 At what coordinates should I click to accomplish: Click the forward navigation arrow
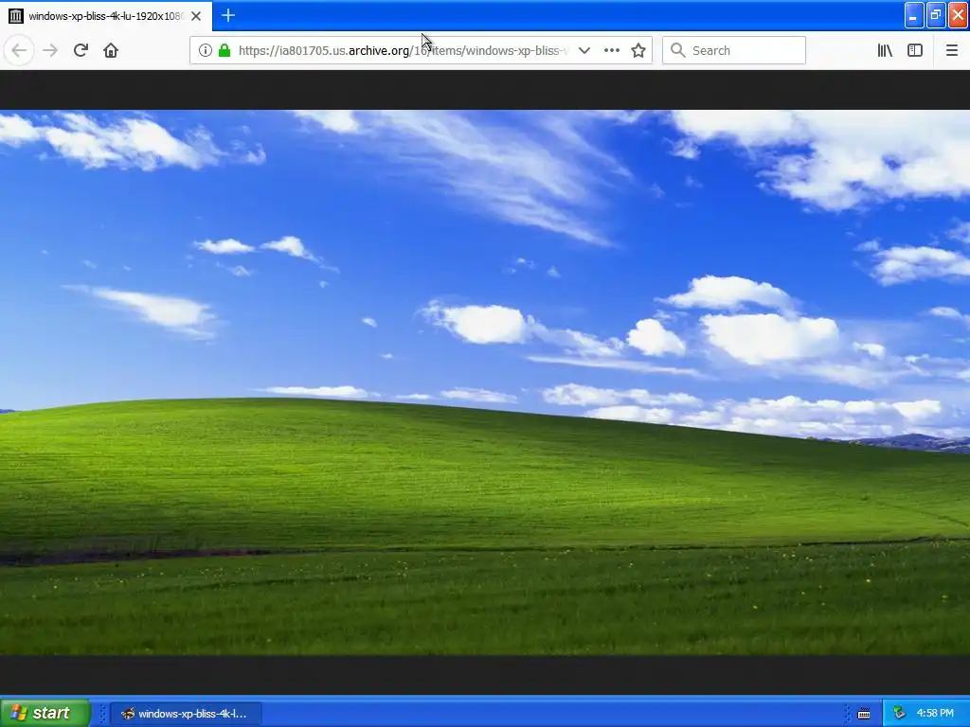pos(50,50)
